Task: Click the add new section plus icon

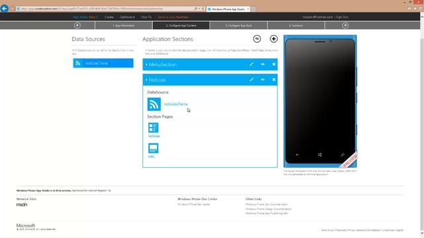Action: click(274, 39)
